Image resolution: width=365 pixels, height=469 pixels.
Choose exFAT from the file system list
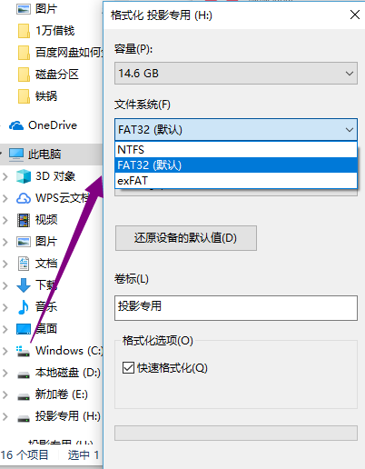pos(236,181)
